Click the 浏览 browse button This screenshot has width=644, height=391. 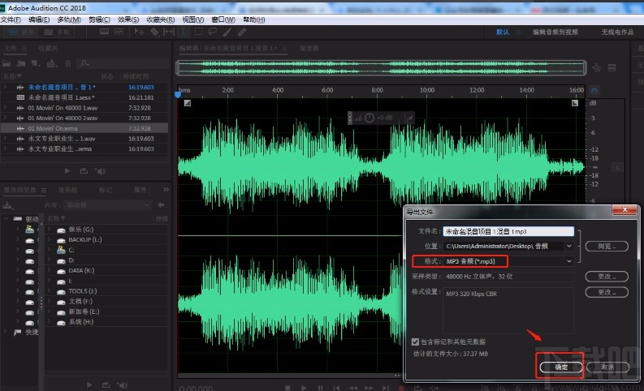(x=607, y=246)
